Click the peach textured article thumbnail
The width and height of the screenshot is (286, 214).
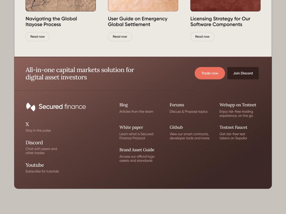[x=143, y=5]
